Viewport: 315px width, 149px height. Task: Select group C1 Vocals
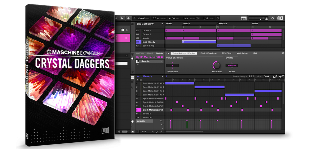[150, 38]
